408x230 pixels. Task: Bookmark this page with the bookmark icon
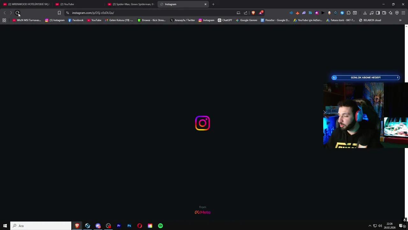[59, 13]
